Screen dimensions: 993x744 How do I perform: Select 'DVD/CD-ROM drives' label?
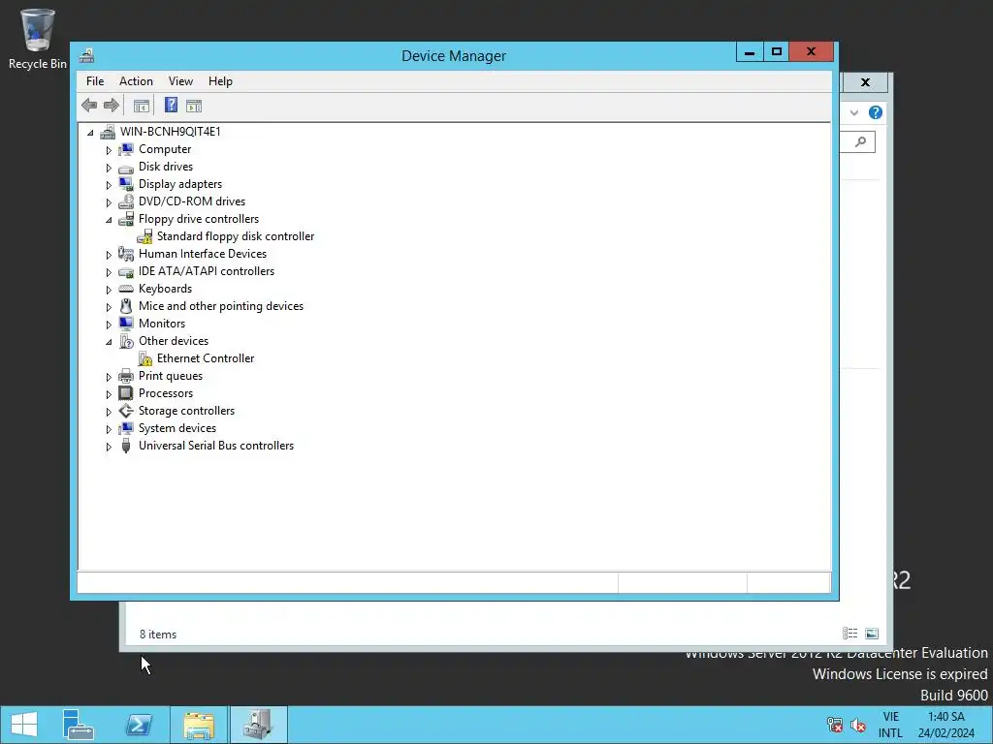[x=192, y=201]
